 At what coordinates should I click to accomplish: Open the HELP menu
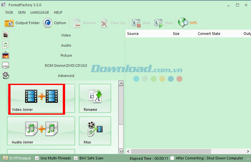[x=58, y=13]
